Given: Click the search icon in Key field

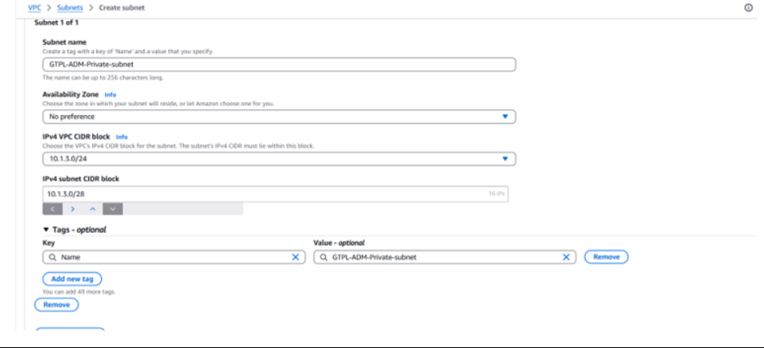Looking at the screenshot, I should point(52,257).
